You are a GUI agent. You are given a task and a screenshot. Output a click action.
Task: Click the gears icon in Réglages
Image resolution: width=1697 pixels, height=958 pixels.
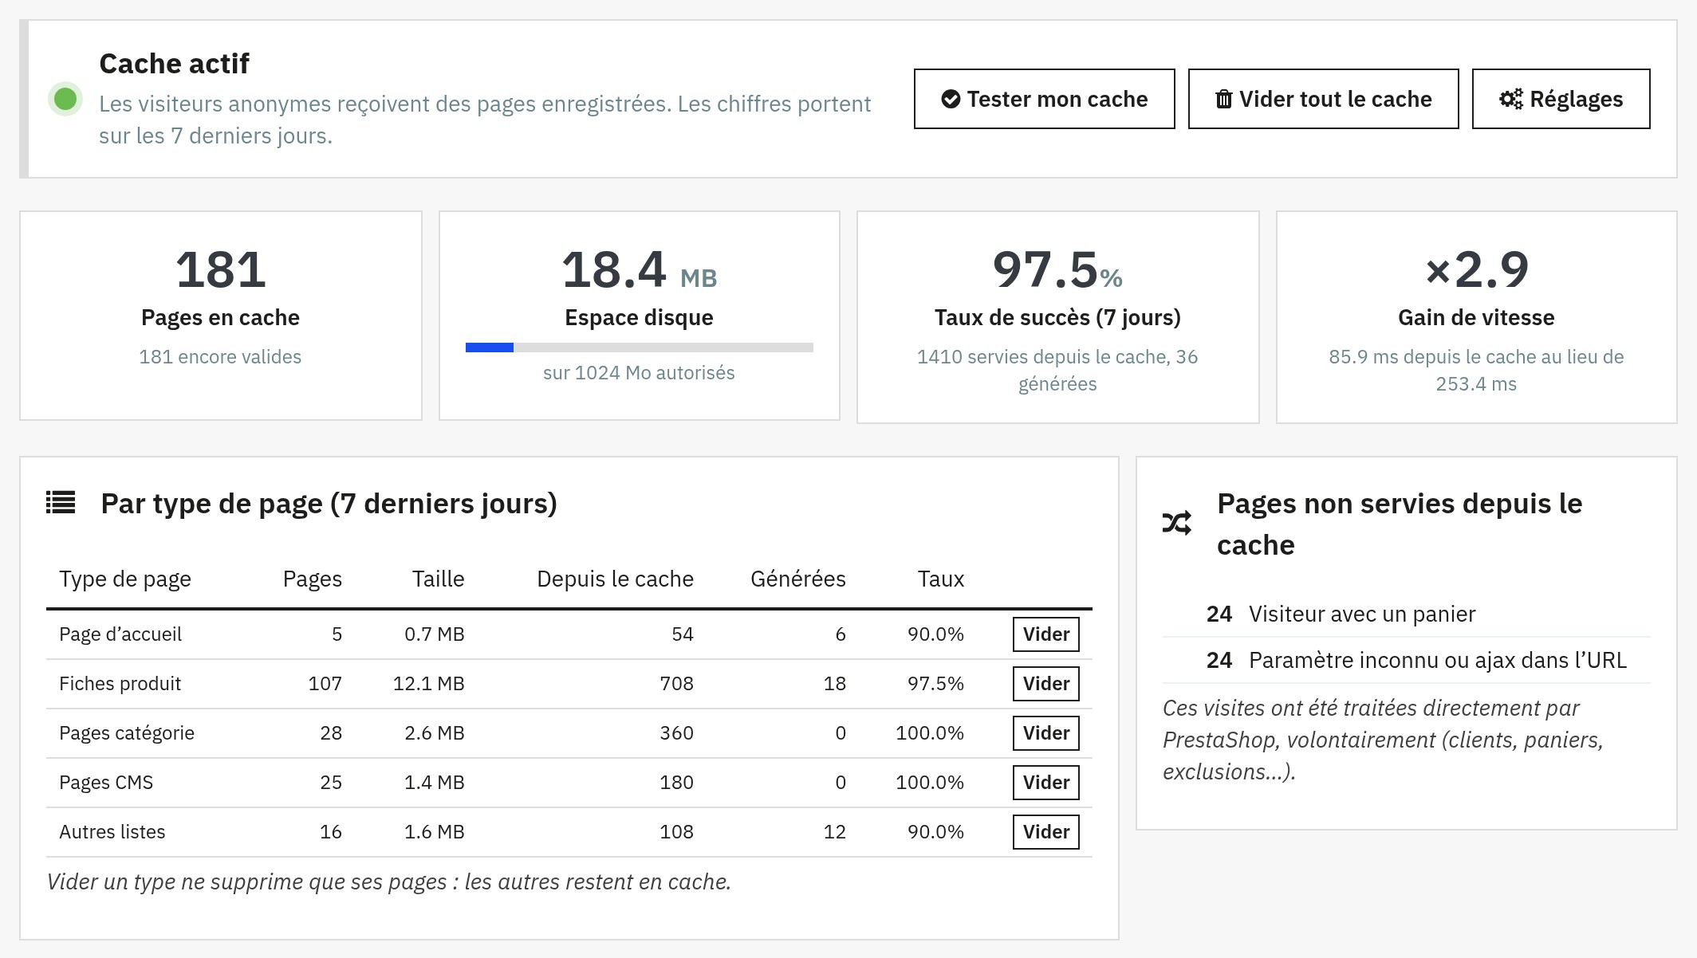coord(1510,99)
